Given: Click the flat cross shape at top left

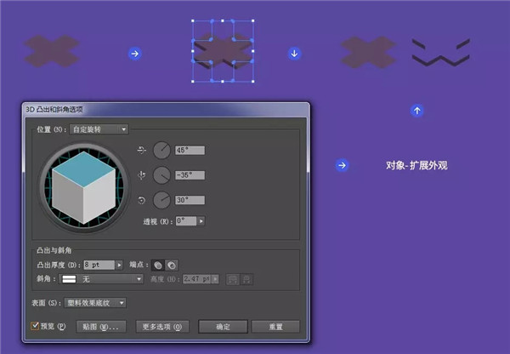Looking at the screenshot, I should click(52, 51).
